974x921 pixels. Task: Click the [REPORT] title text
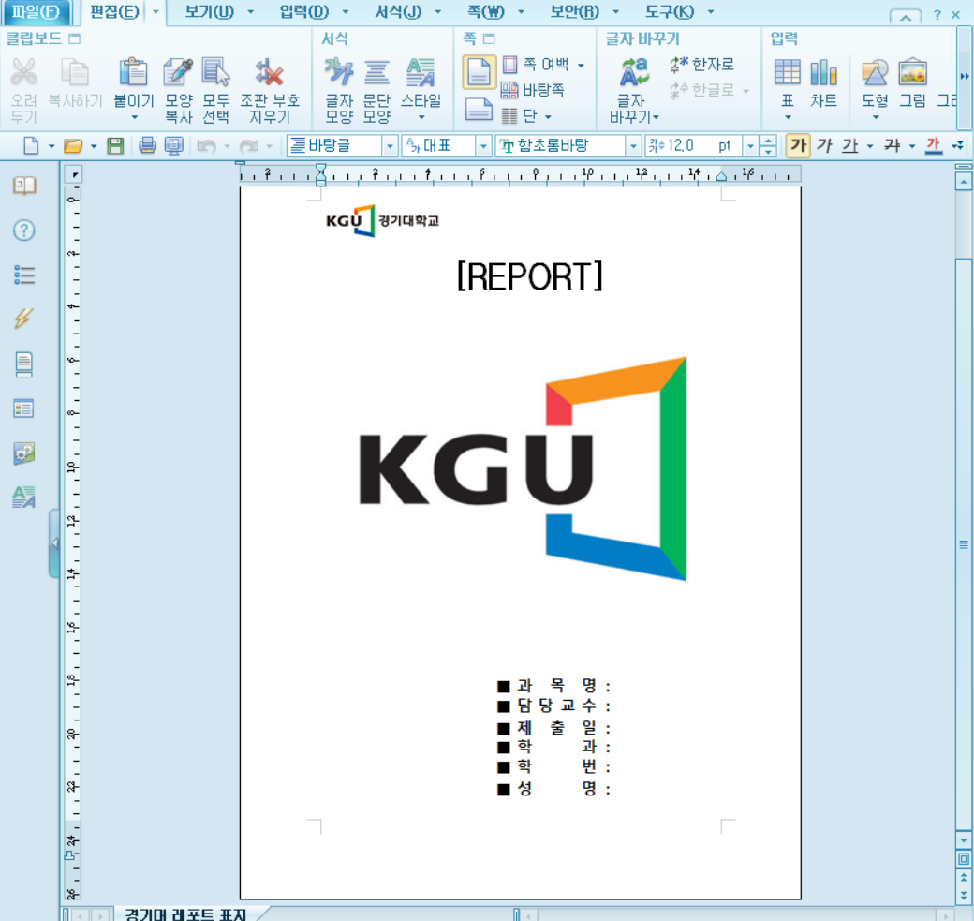[x=529, y=276]
